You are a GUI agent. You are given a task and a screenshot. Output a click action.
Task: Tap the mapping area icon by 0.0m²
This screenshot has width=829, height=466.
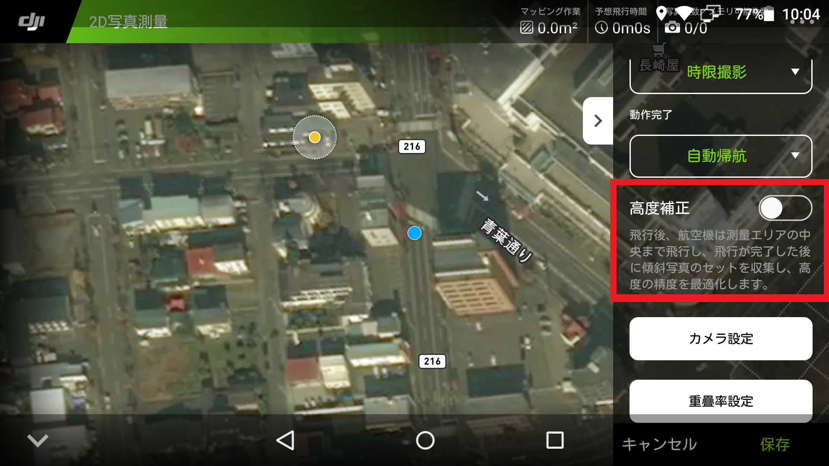(x=526, y=28)
